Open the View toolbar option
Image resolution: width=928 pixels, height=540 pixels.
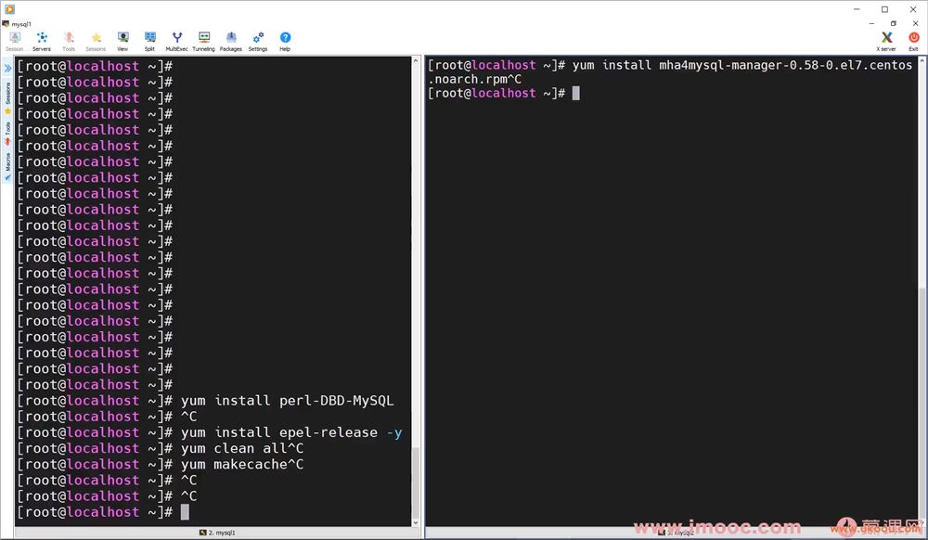tap(122, 40)
